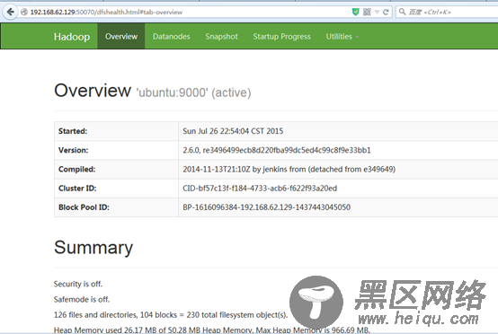This screenshot has width=498, height=334.
Task: Select the Cluster ID value text
Action: tap(260, 188)
